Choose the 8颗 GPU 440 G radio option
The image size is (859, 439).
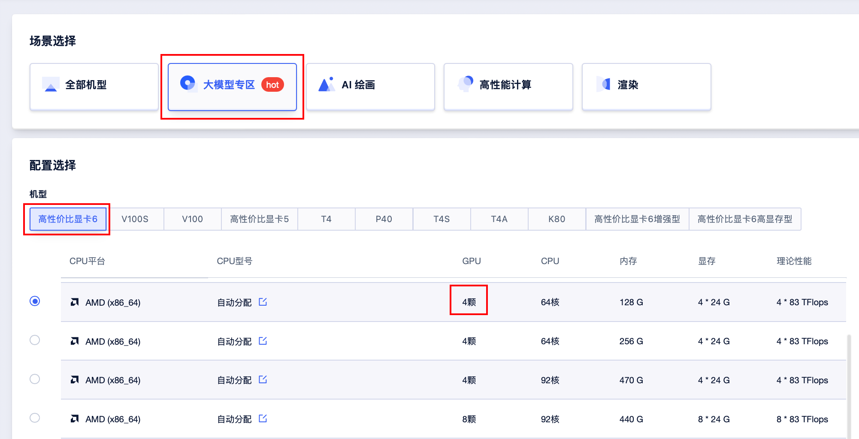(35, 418)
